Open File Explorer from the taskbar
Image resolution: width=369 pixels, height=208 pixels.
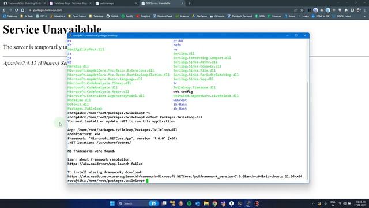pos(206,203)
